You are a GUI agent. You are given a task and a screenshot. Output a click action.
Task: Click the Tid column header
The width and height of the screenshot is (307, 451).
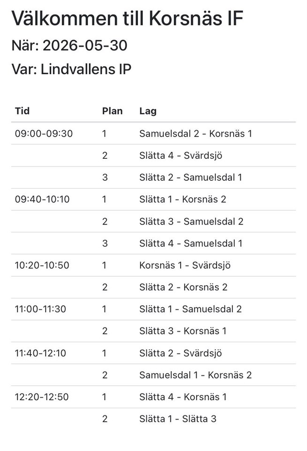point(22,111)
